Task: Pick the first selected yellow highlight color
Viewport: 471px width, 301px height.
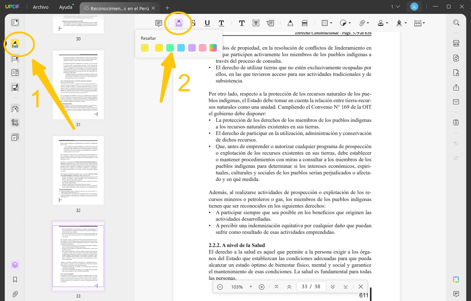Action: (145, 48)
